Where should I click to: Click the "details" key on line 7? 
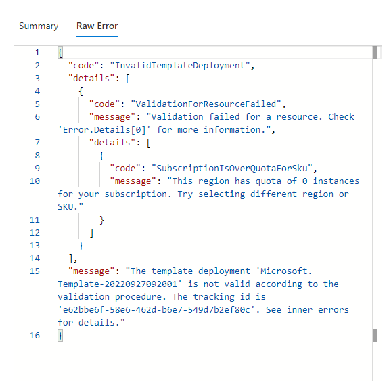[x=112, y=143]
